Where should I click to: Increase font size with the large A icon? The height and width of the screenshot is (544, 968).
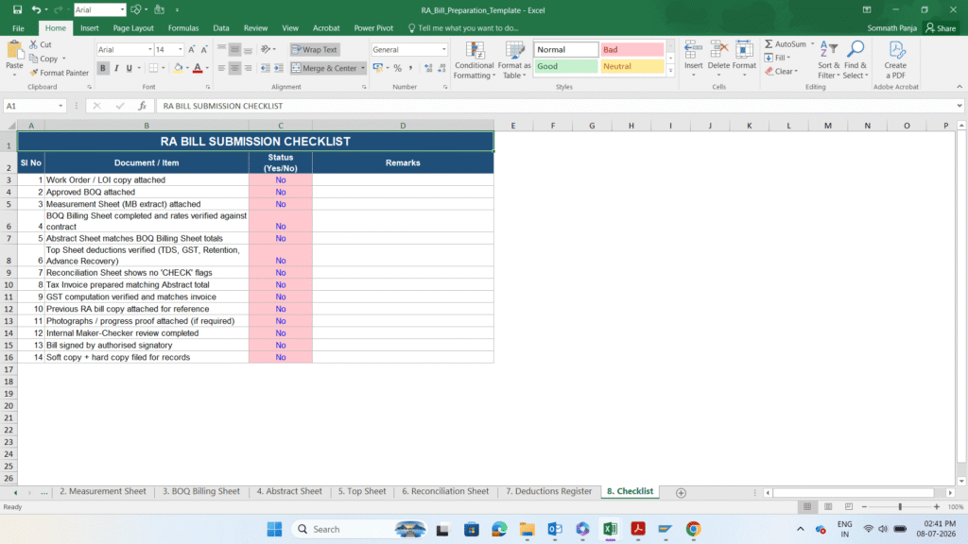point(191,49)
